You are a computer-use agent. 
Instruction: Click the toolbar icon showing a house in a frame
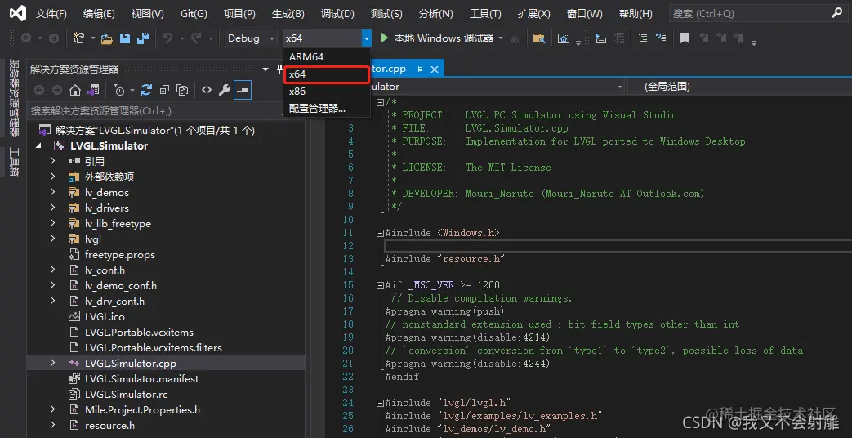(x=564, y=38)
